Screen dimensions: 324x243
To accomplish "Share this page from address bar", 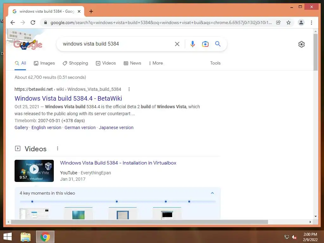I will [278, 22].
